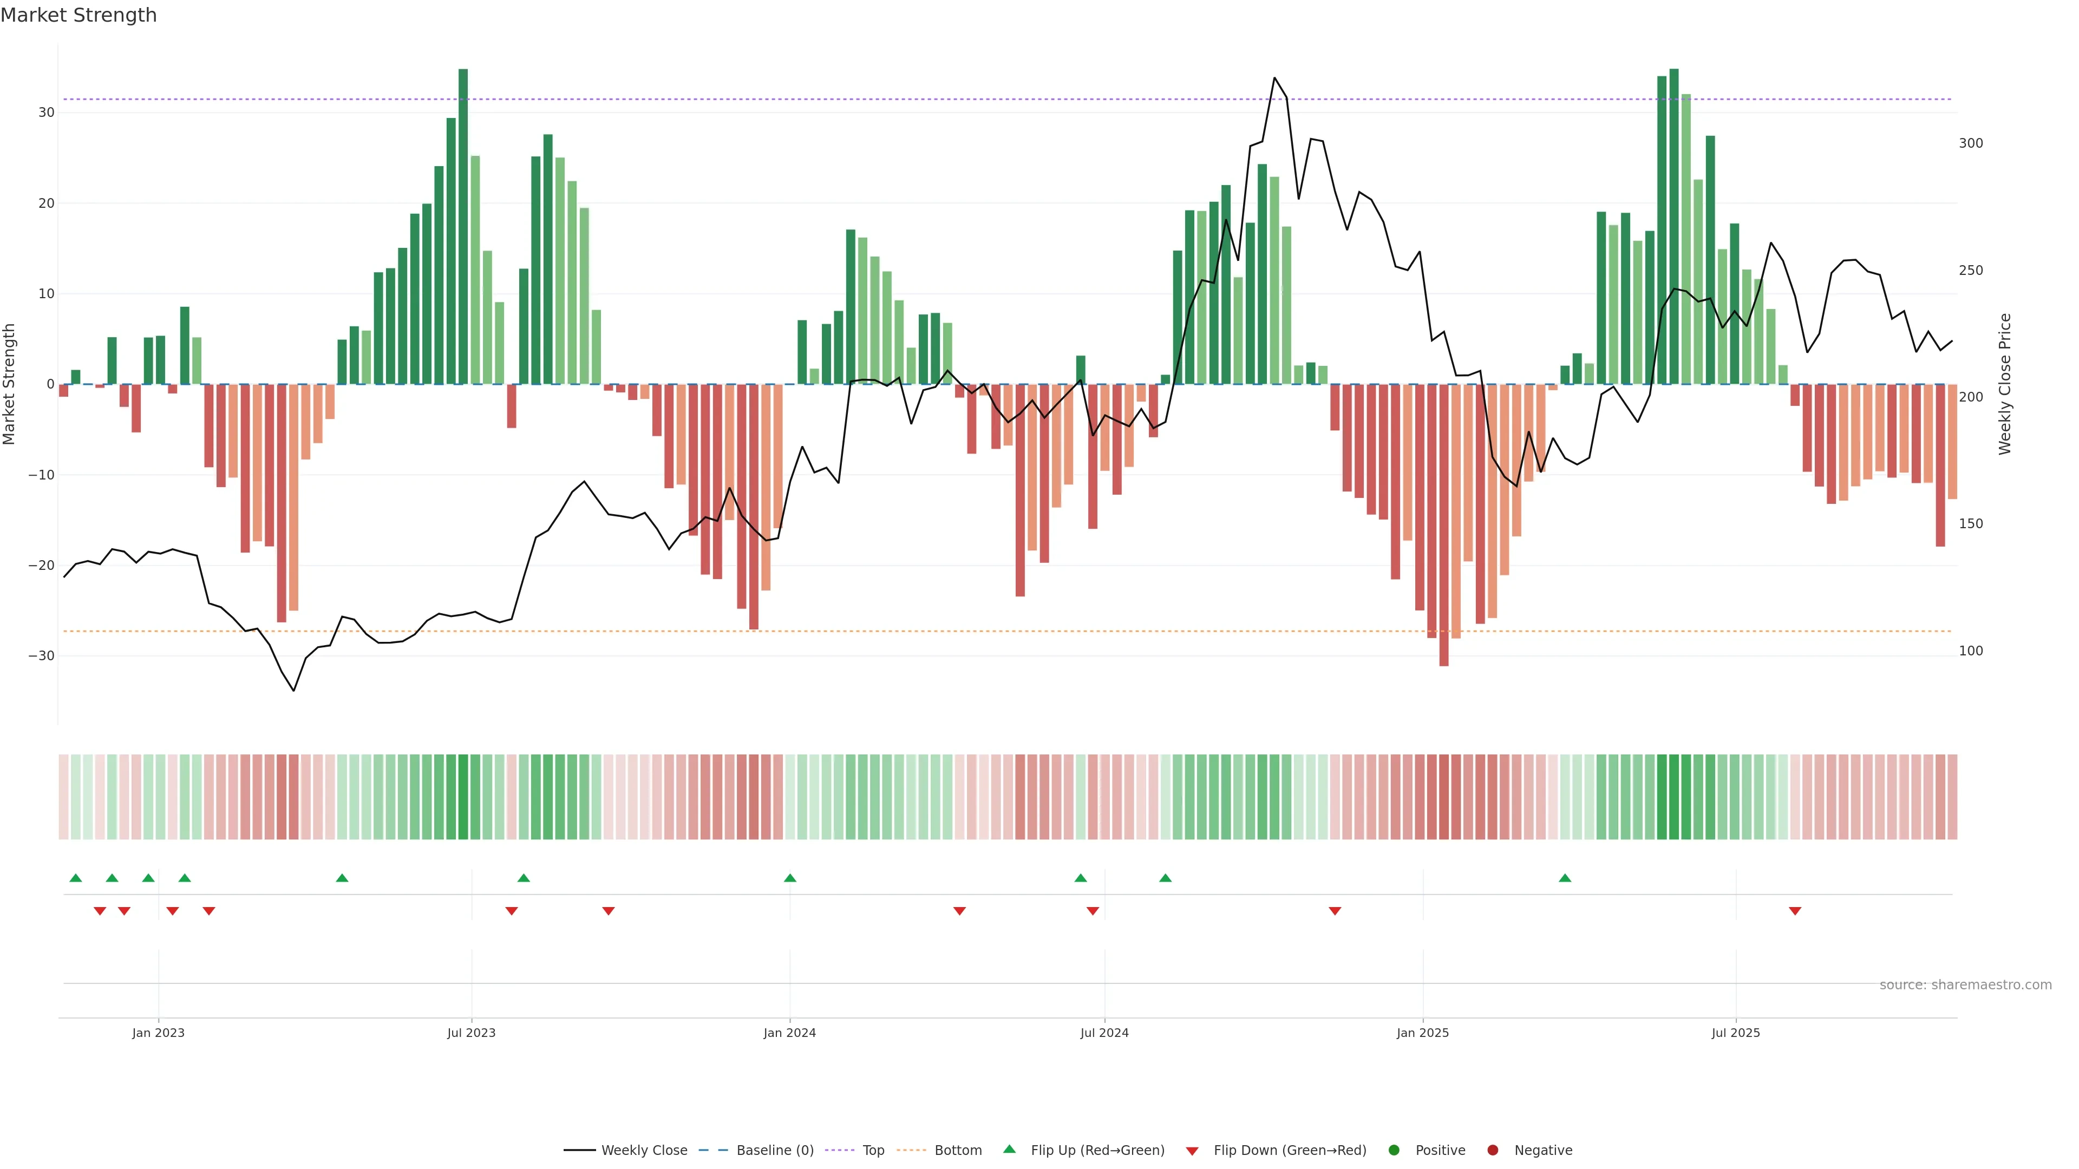Click the Weekly Close Price axis title
Viewport: 2079px width, 1169px height.
pyautogui.click(x=2005, y=384)
